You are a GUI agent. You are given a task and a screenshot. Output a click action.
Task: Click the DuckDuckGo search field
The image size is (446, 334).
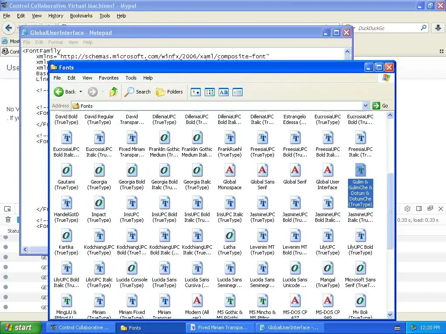[387, 28]
